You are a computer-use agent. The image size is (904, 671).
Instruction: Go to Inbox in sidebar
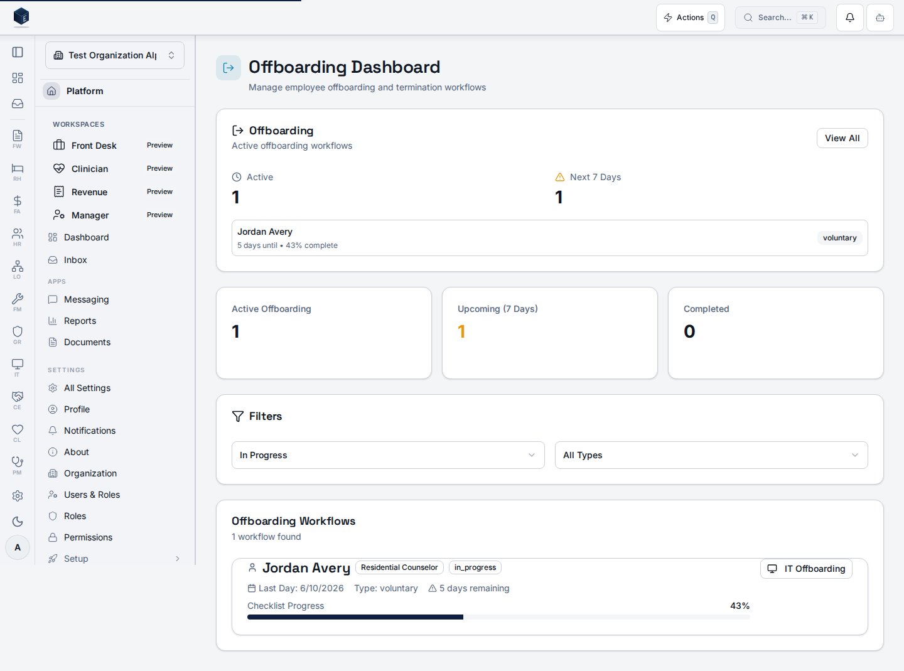point(115,260)
